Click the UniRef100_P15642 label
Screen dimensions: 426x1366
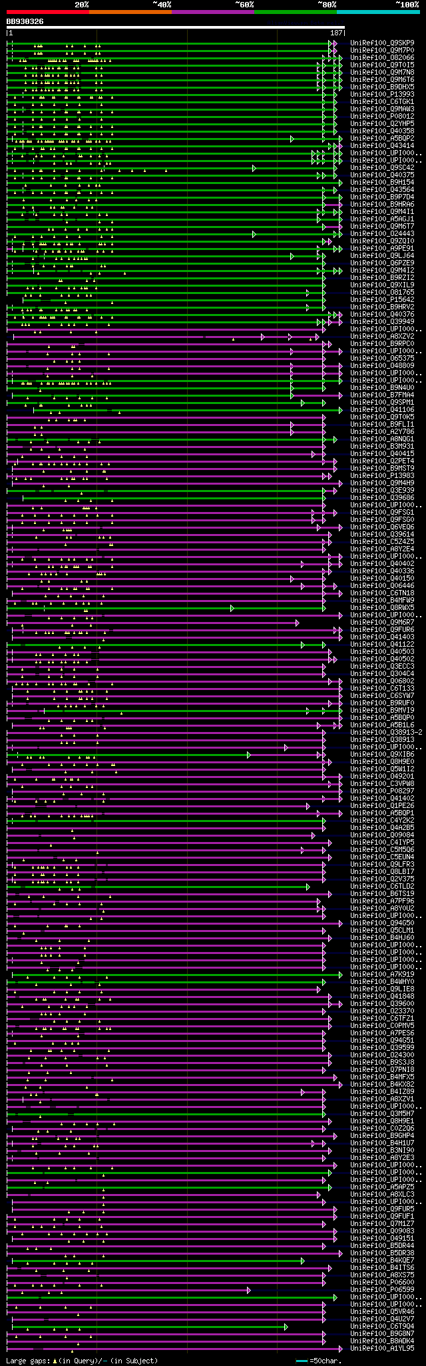[382, 299]
